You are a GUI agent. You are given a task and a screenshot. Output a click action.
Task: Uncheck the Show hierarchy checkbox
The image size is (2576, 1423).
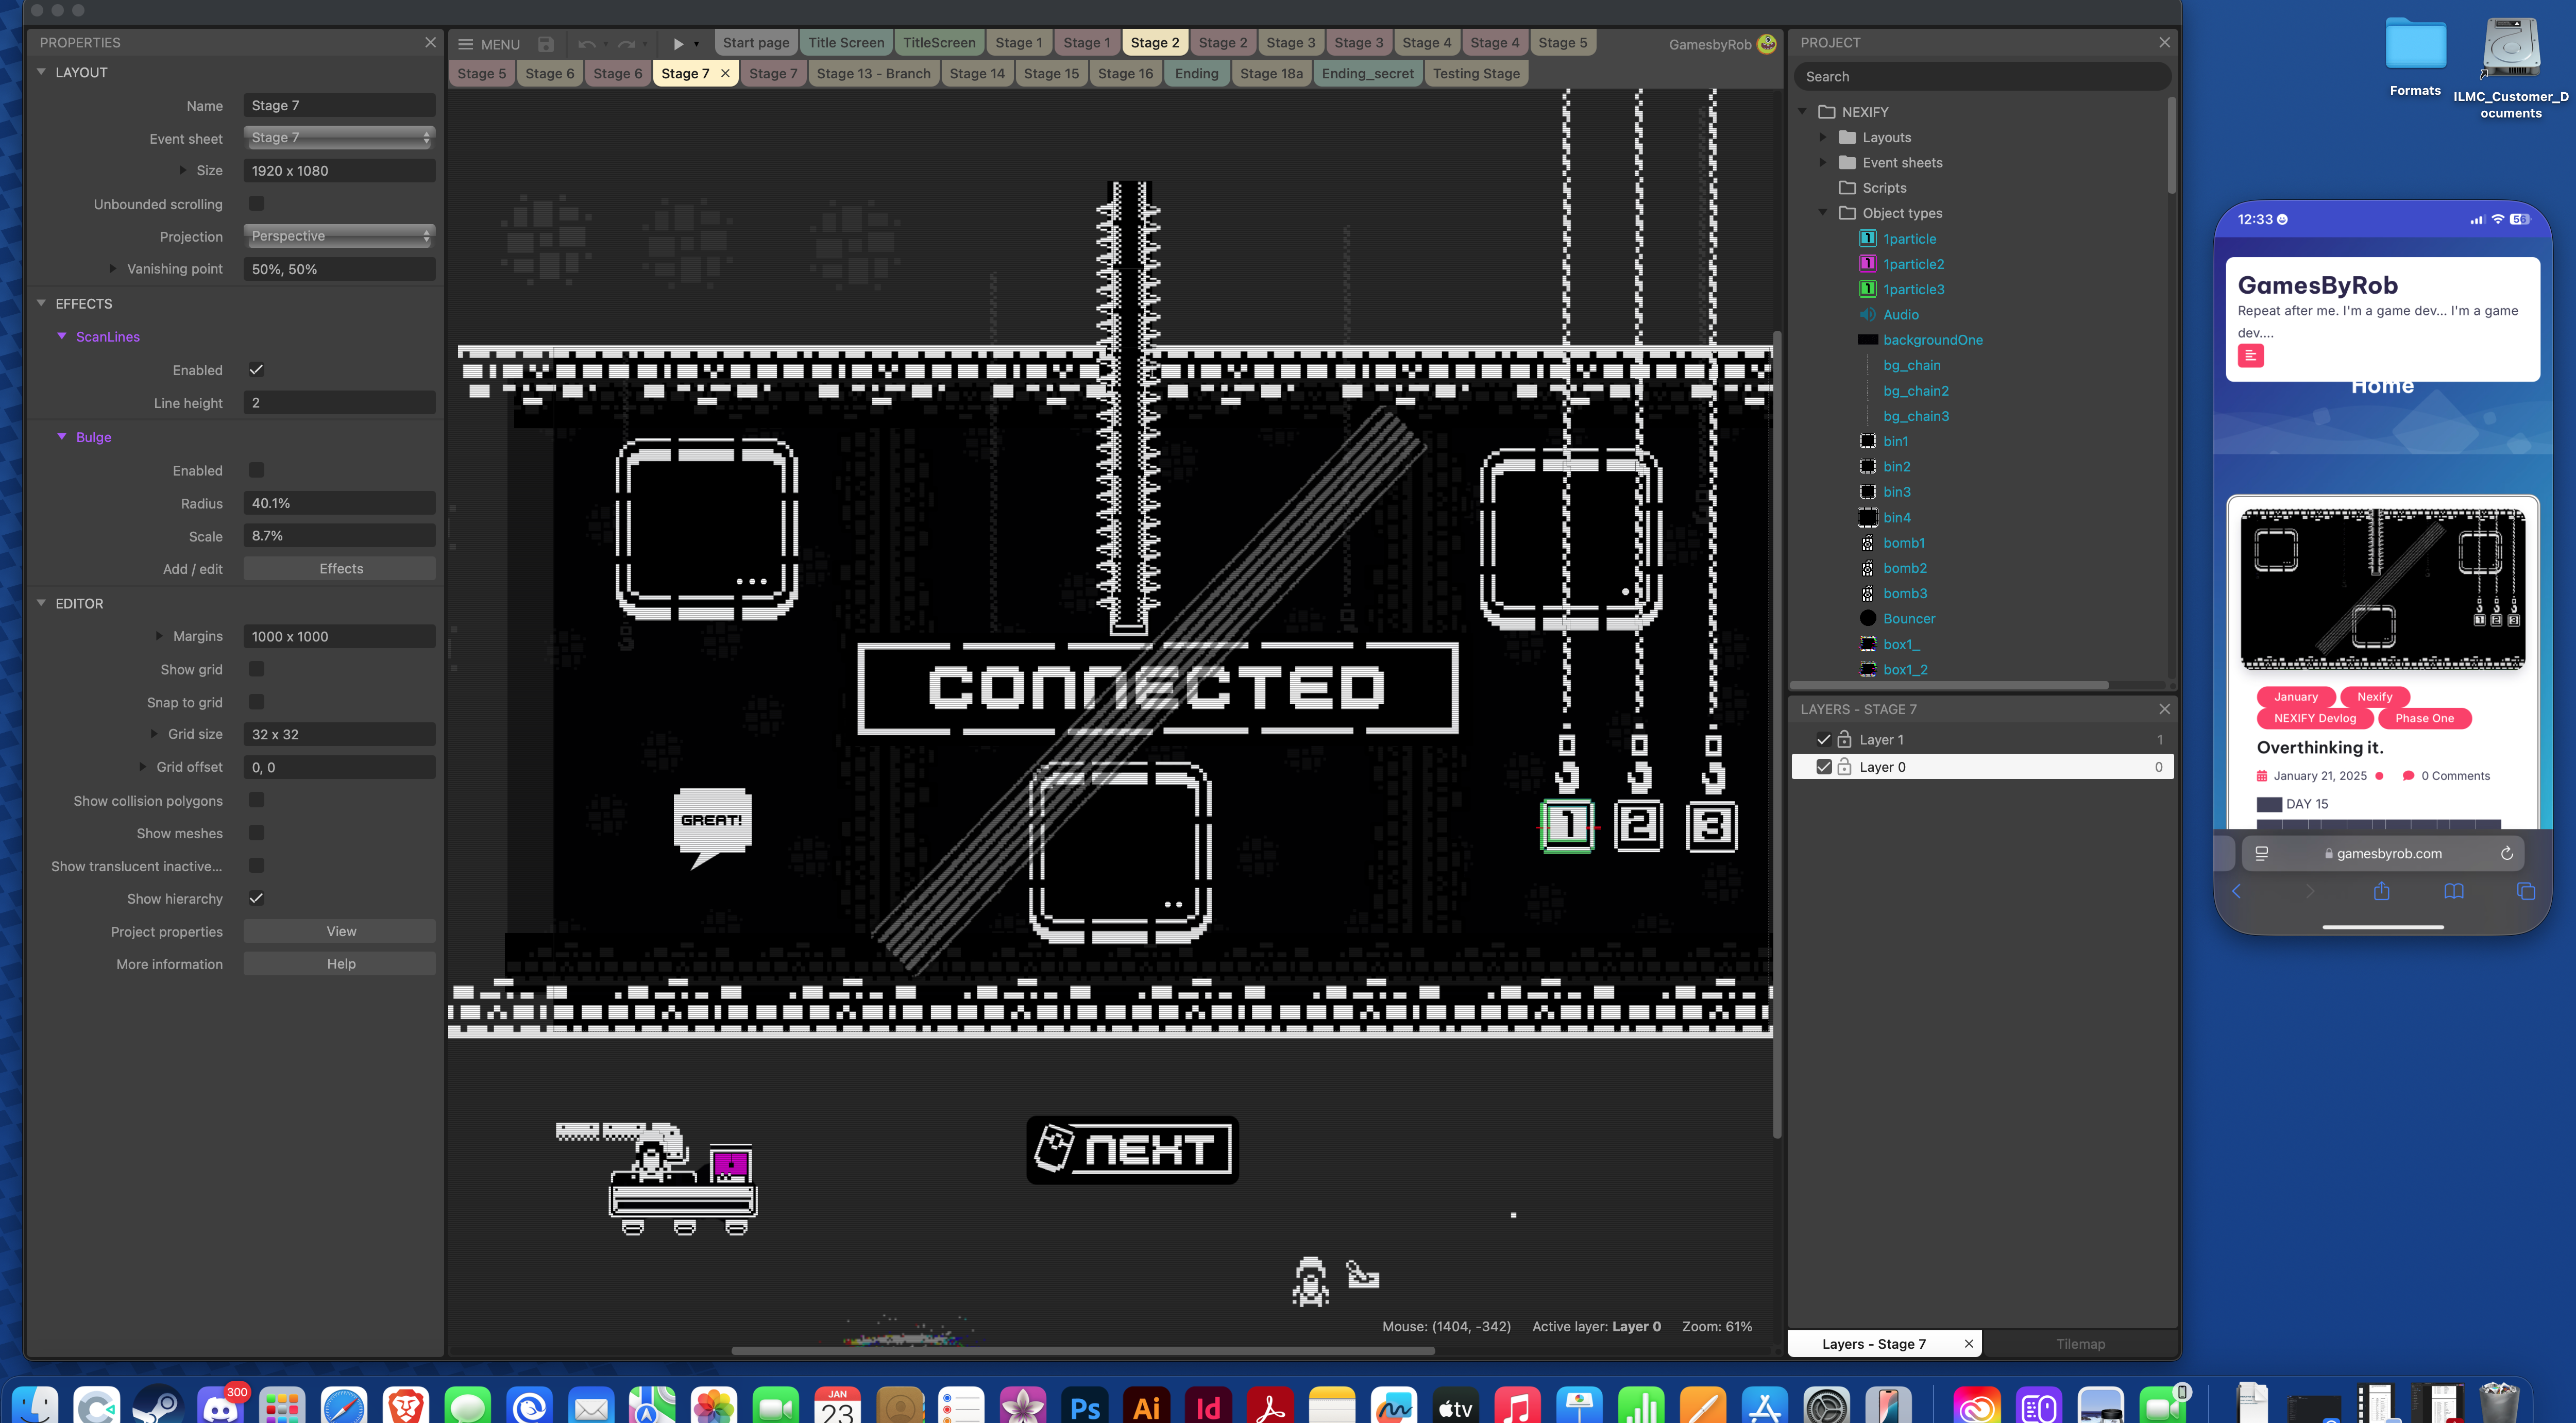pyautogui.click(x=256, y=899)
